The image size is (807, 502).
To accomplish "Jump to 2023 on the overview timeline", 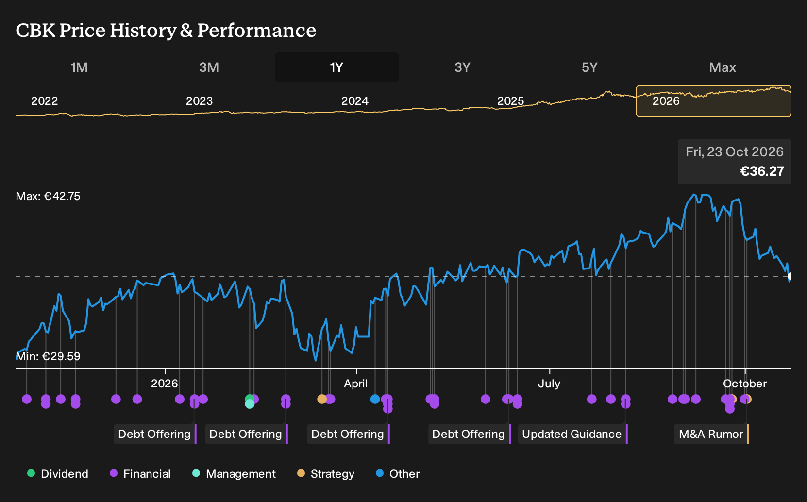I will point(199,101).
